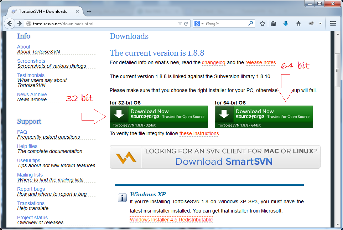Click the 'Info' sidebar heading
Image resolution: width=343 pixels, height=230 pixels.
click(24, 36)
